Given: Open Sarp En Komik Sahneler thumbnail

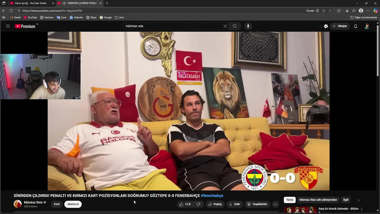Looking at the screenshot, I should click(300, 210).
